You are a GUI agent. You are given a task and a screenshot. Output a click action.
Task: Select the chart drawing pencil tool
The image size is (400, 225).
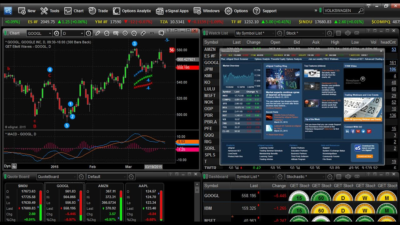(98, 33)
